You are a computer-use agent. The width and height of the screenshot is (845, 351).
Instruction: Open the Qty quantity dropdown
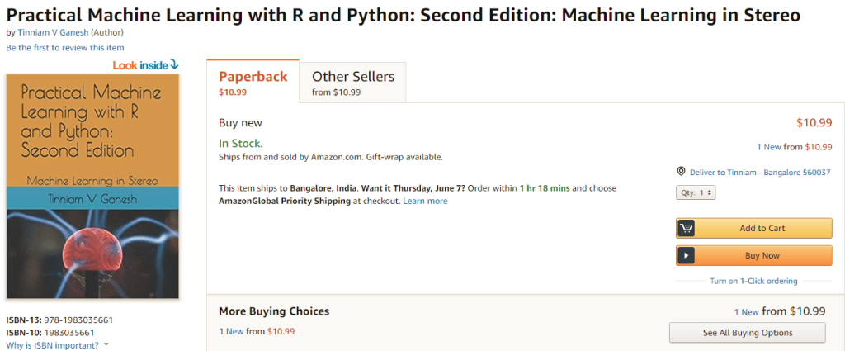695,192
